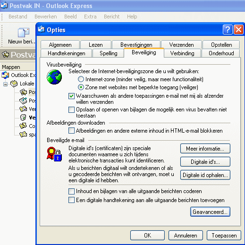This screenshot has height=245, width=245.
Task: Switch to the Bevestigingen tab
Action: pos(136,45)
